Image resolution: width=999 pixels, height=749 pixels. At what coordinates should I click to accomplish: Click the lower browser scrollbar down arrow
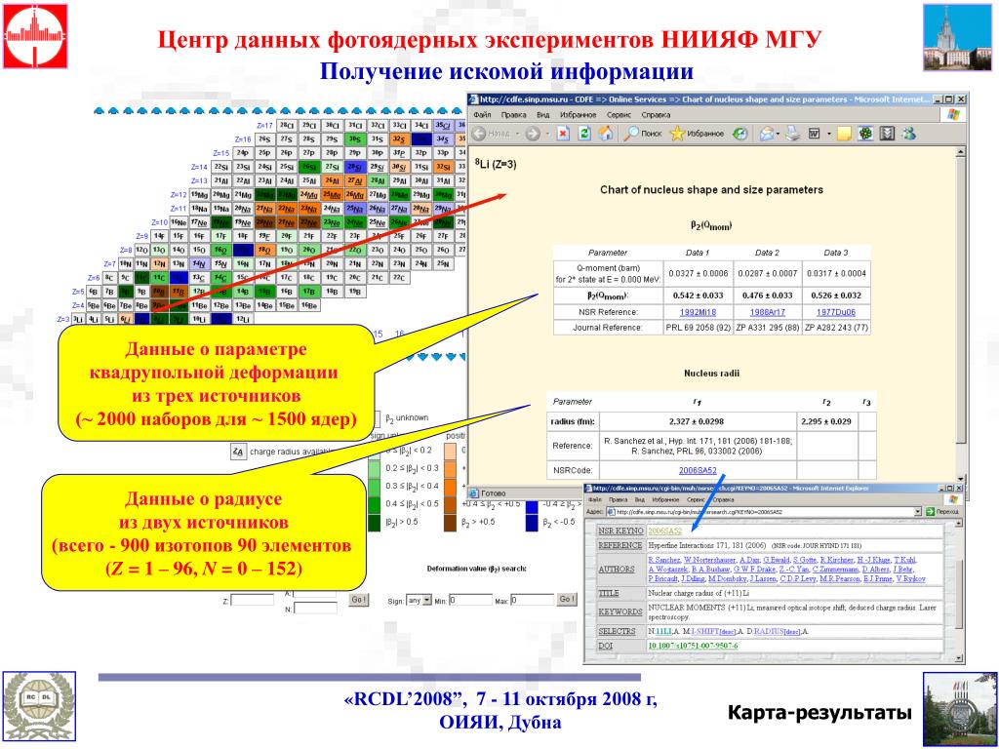[959, 657]
